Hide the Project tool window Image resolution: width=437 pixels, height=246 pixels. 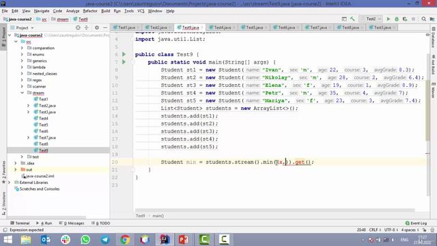[105, 27]
